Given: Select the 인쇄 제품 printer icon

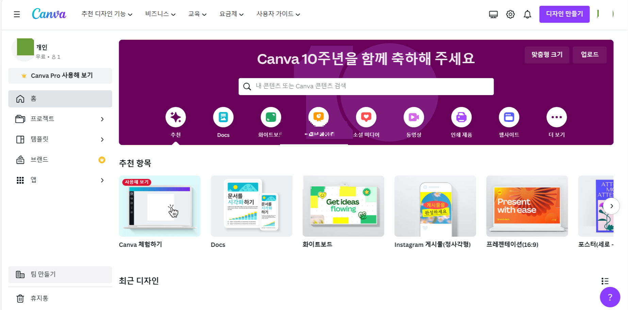Looking at the screenshot, I should 461,117.
